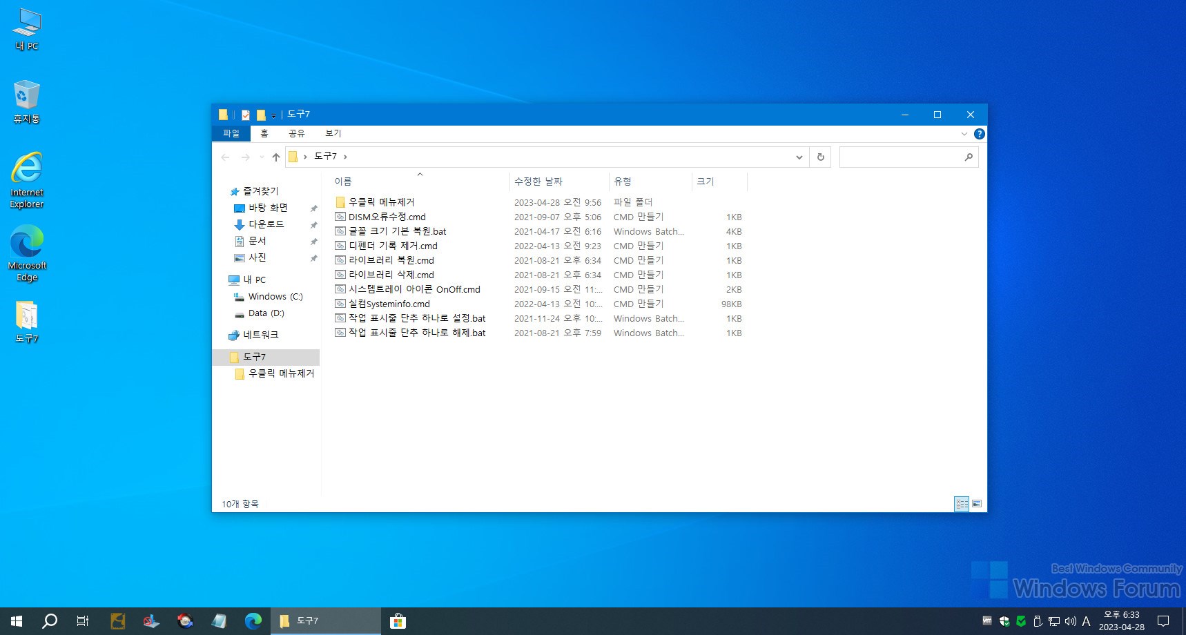Open recent locations dropdown arrow

pyautogui.click(x=262, y=157)
